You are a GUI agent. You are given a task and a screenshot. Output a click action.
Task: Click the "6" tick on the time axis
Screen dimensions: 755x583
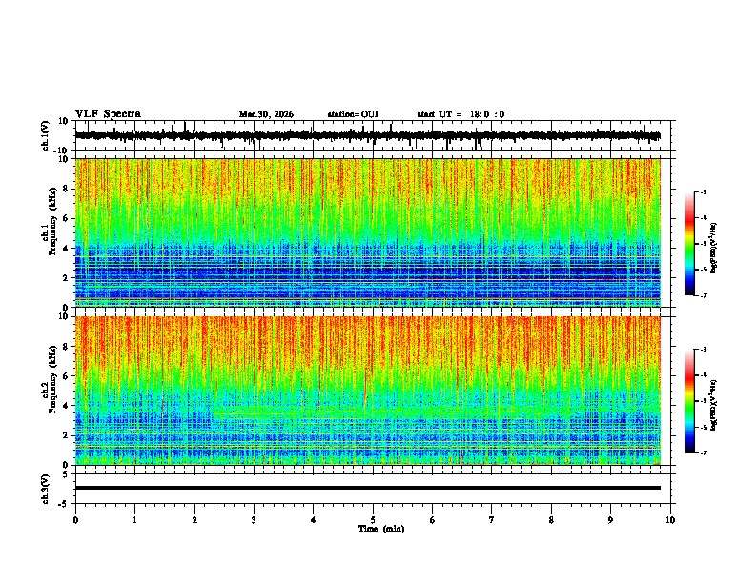433,520
